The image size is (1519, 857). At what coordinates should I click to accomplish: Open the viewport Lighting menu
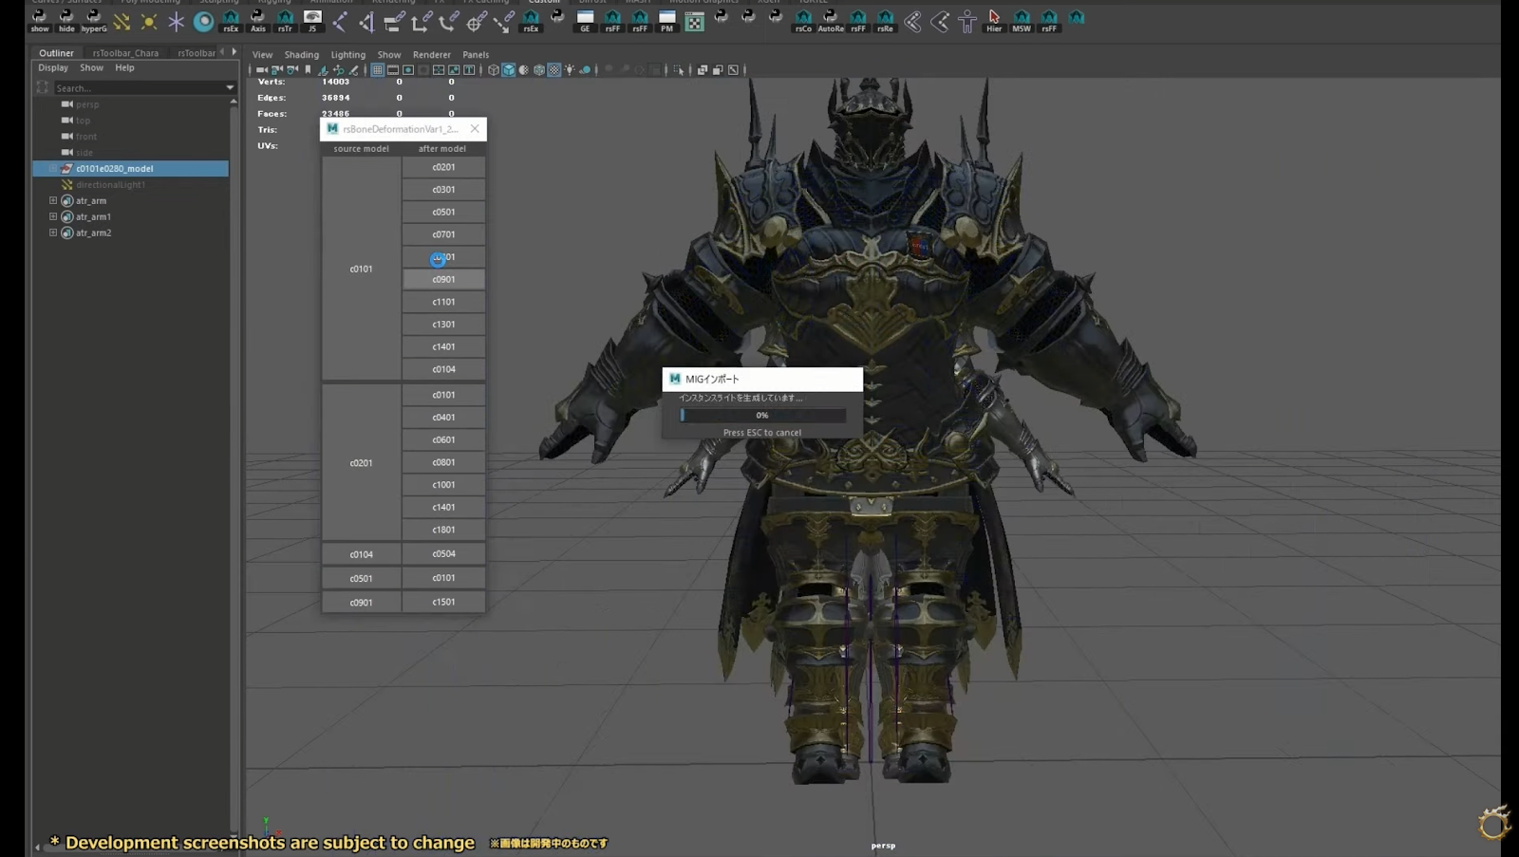pyautogui.click(x=347, y=55)
